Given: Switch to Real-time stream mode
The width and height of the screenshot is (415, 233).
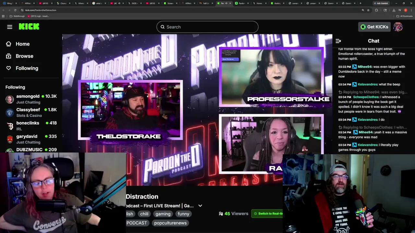Looking at the screenshot, I should [267, 214].
